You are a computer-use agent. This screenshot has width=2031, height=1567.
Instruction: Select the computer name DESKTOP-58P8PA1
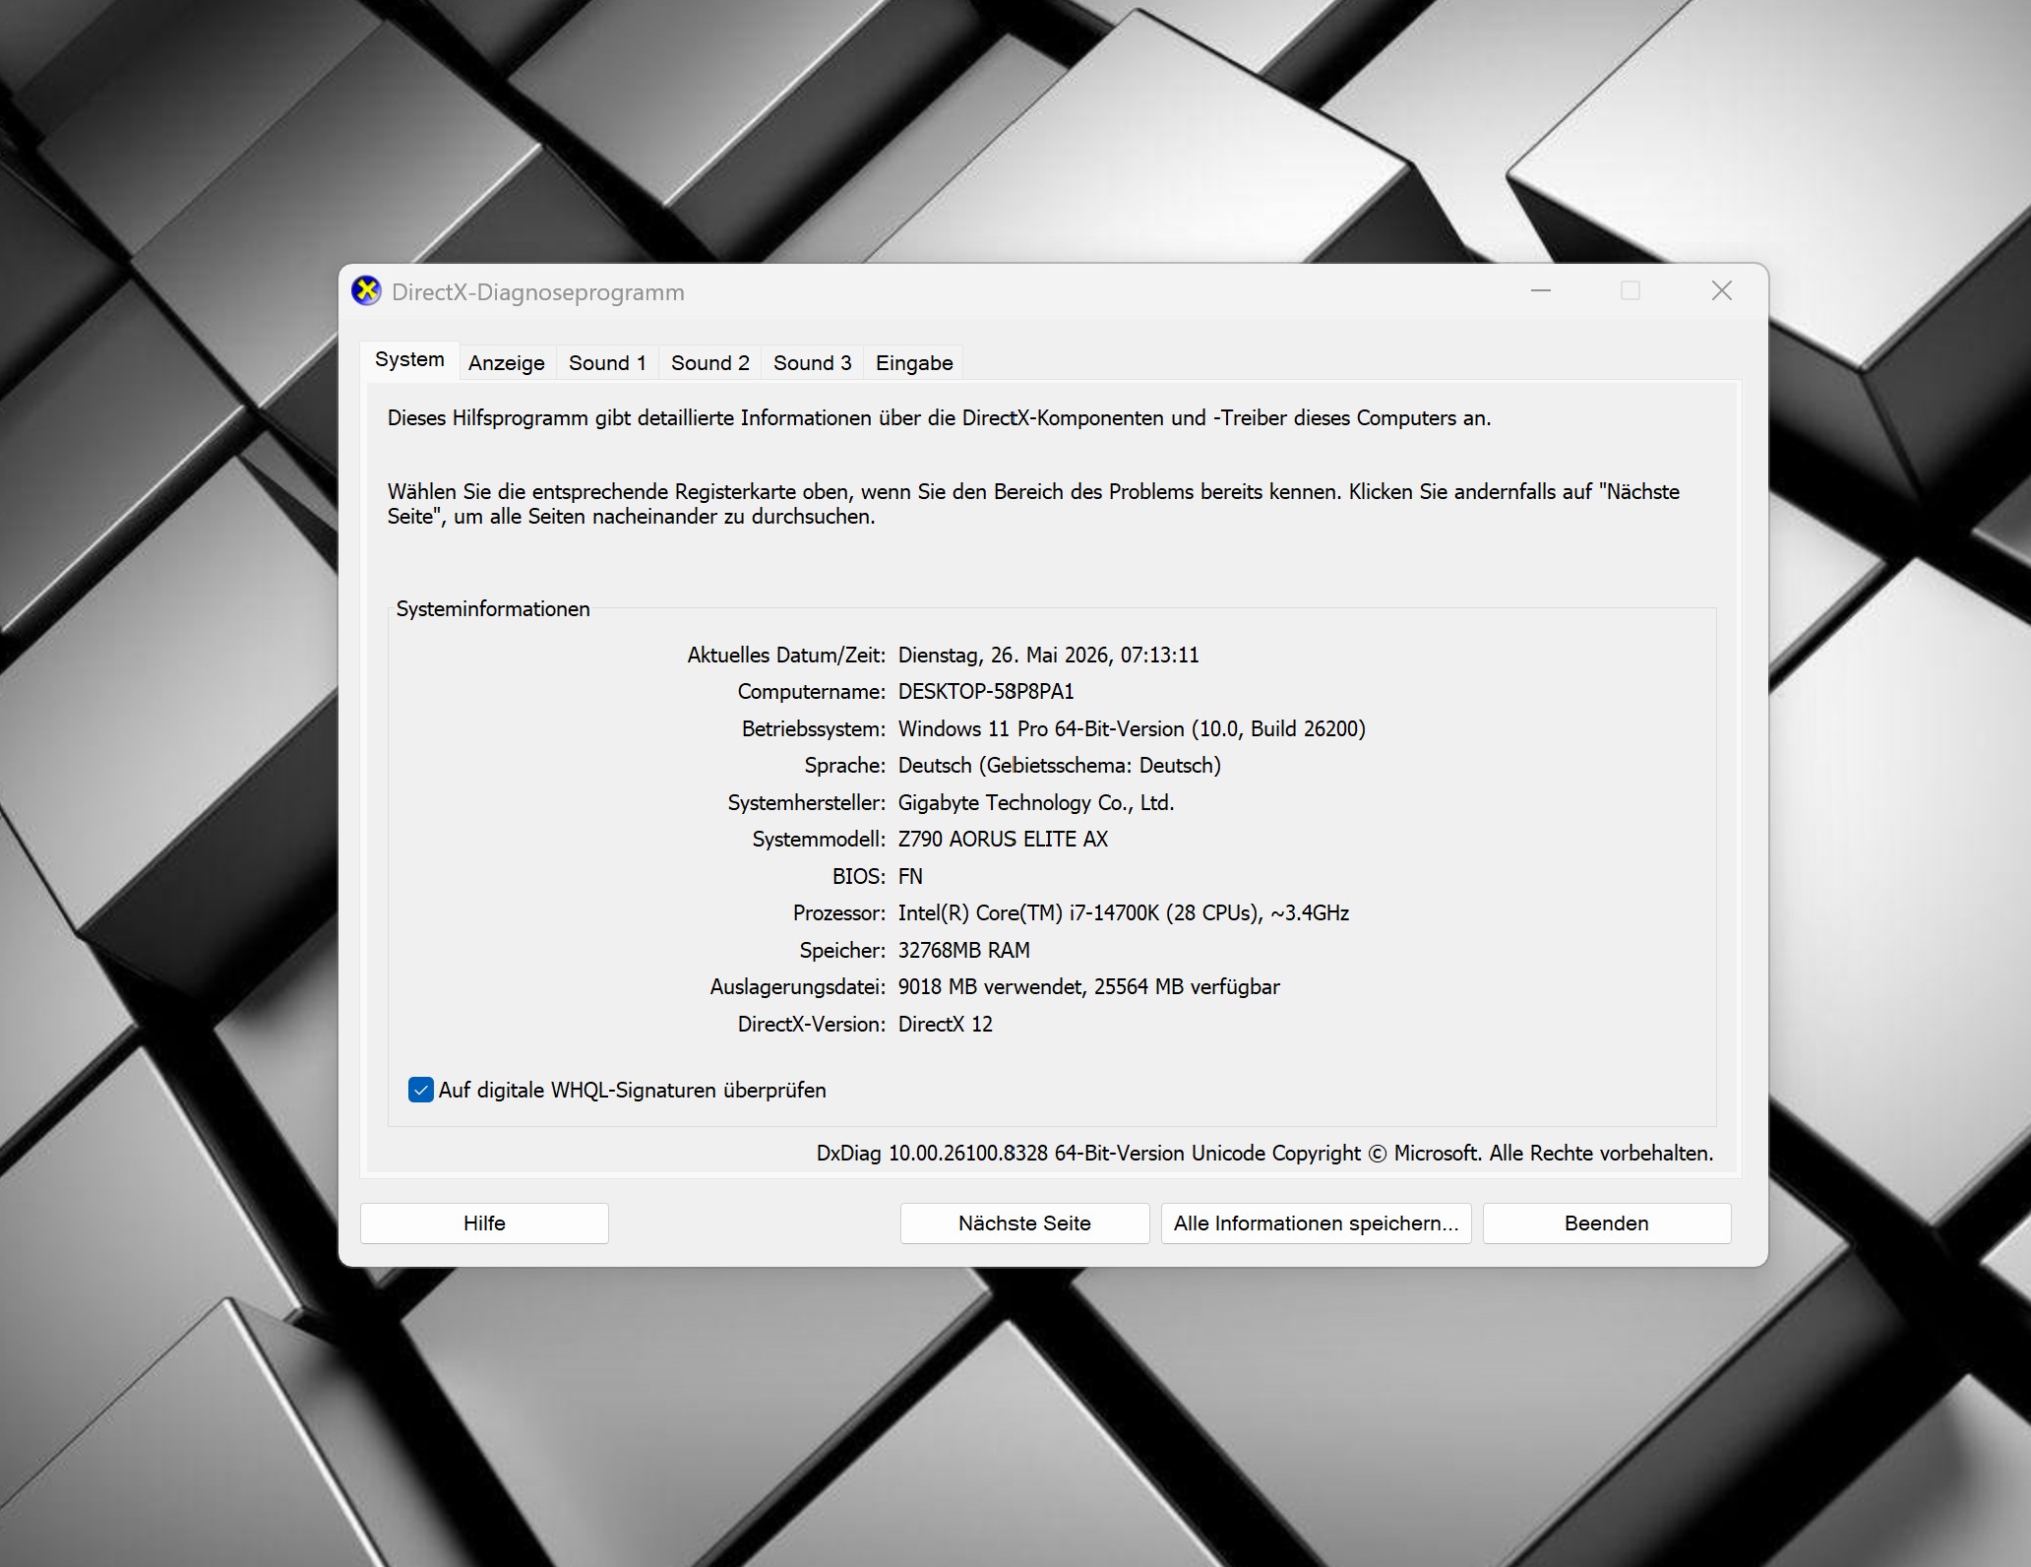point(986,692)
